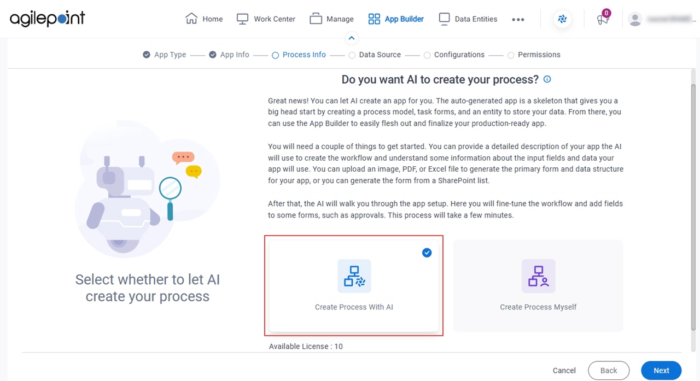Screen dimensions: 700x381
Task: Click Select whether to let AI caption
Action: [x=148, y=288]
